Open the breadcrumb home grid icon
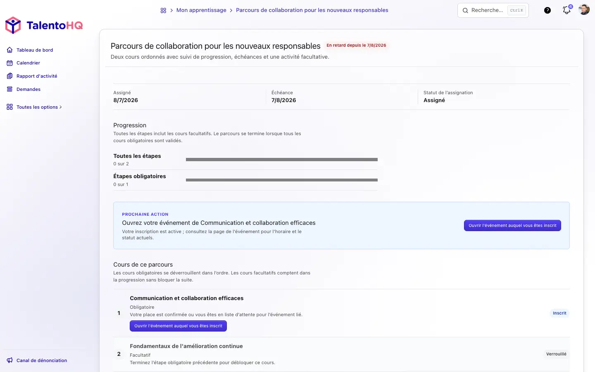 163,10
